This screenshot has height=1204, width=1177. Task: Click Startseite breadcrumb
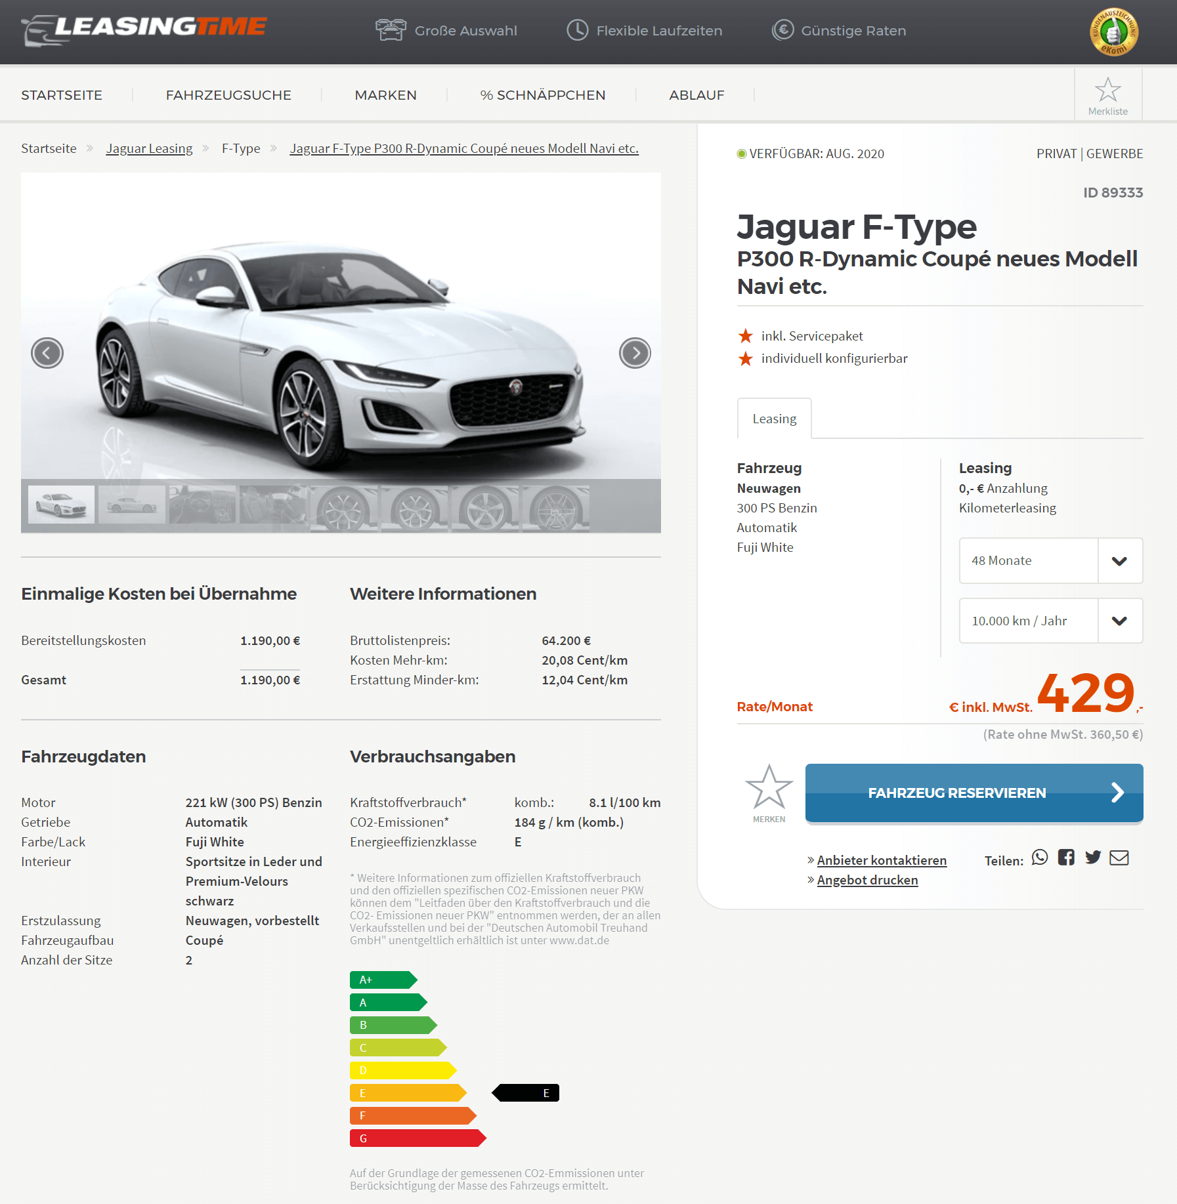pyautogui.click(x=49, y=148)
